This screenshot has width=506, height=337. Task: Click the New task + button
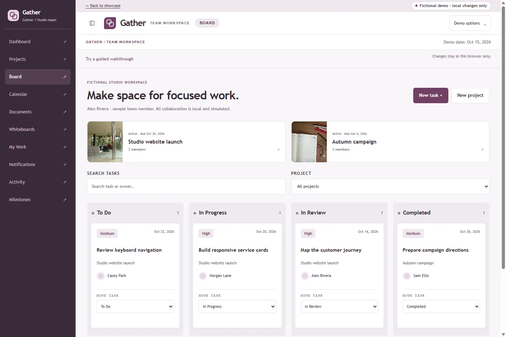[x=431, y=95]
